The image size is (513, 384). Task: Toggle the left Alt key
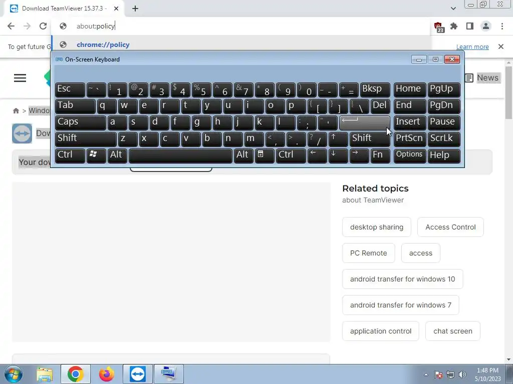click(117, 155)
